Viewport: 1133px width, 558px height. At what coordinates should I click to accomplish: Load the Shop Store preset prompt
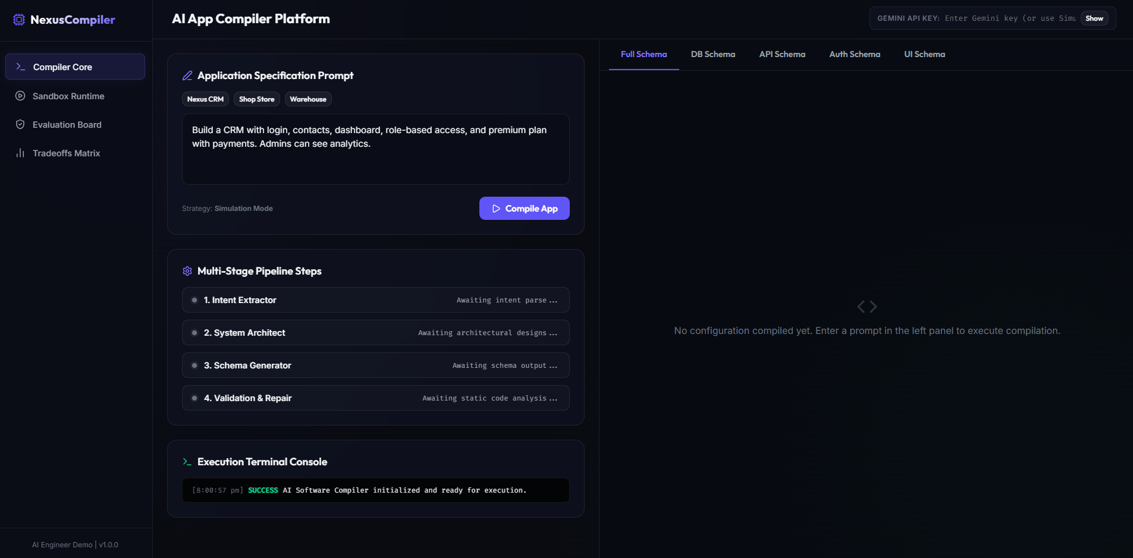click(x=257, y=99)
